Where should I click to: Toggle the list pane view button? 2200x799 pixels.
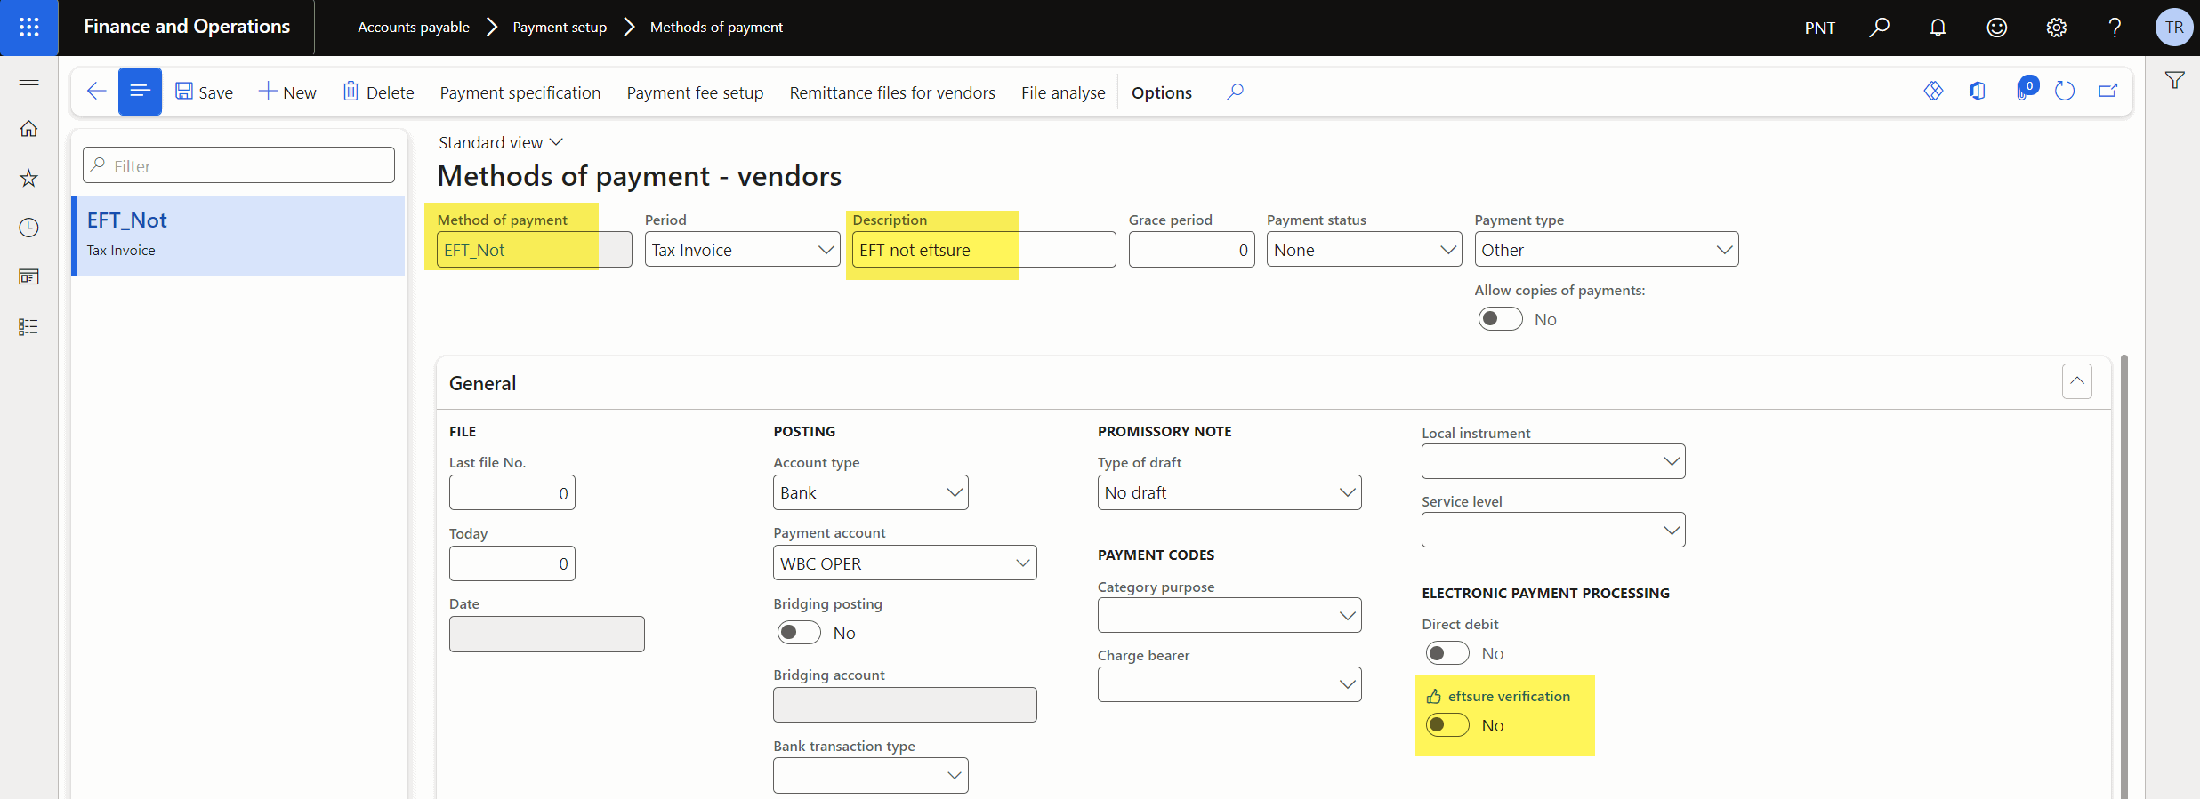coord(140,92)
